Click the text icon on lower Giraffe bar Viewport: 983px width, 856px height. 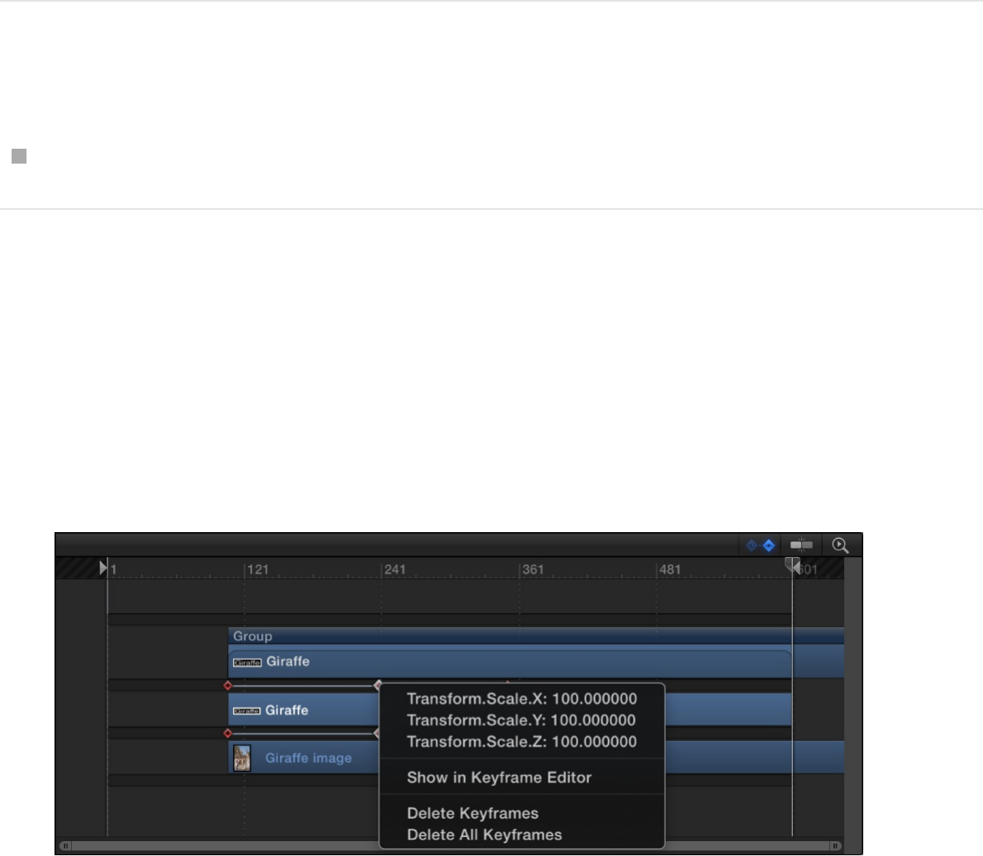tap(246, 711)
